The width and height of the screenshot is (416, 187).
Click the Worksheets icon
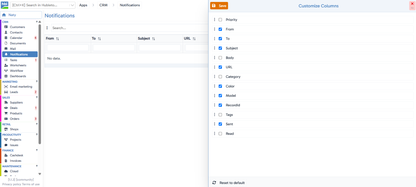point(6,65)
